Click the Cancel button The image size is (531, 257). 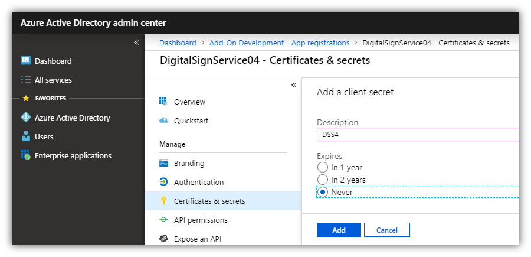(x=386, y=230)
